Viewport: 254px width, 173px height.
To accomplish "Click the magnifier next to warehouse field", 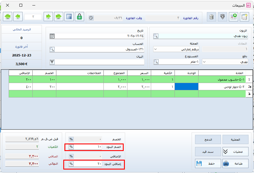I will pyautogui.click(x=156, y=62).
